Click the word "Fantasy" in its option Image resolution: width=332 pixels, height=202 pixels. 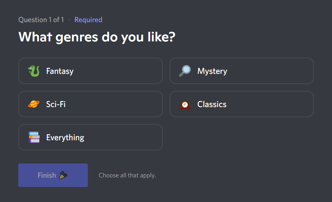click(x=60, y=71)
